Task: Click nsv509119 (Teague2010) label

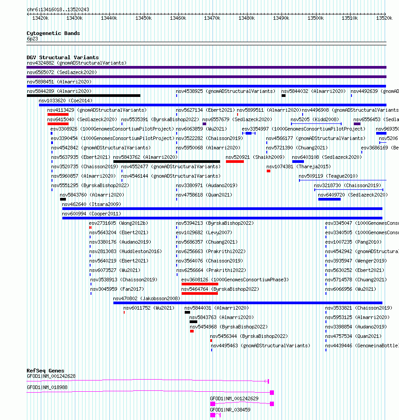Action: tap(328, 176)
